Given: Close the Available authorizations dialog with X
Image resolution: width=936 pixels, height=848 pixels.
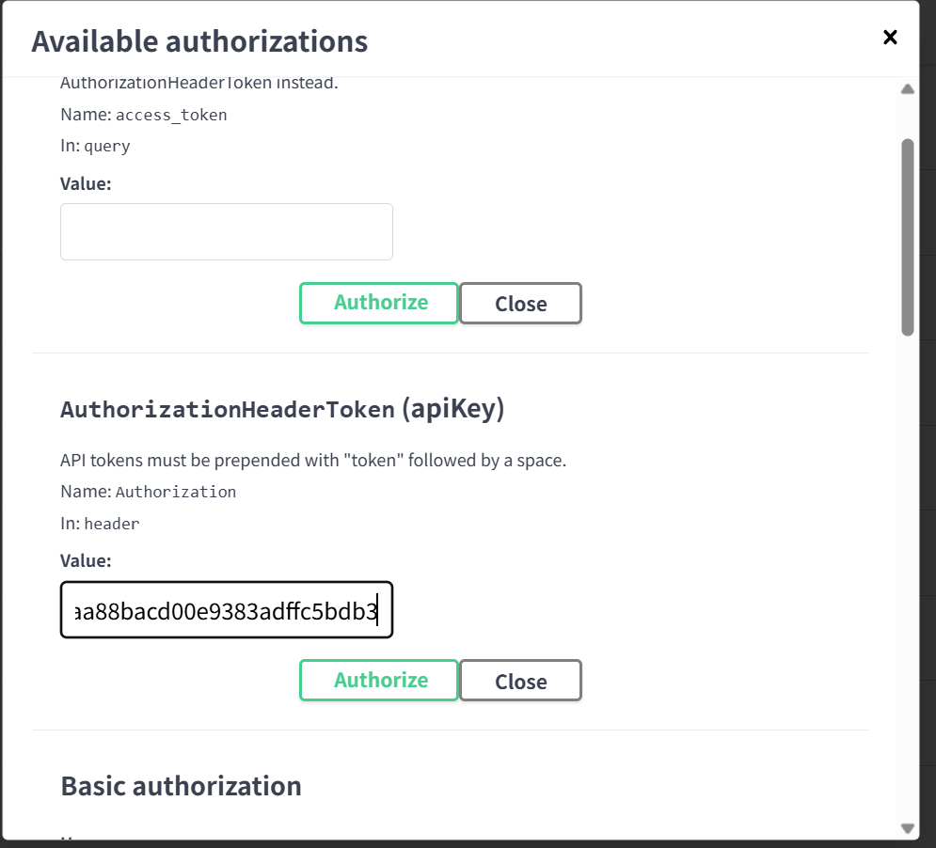Looking at the screenshot, I should pos(890,38).
